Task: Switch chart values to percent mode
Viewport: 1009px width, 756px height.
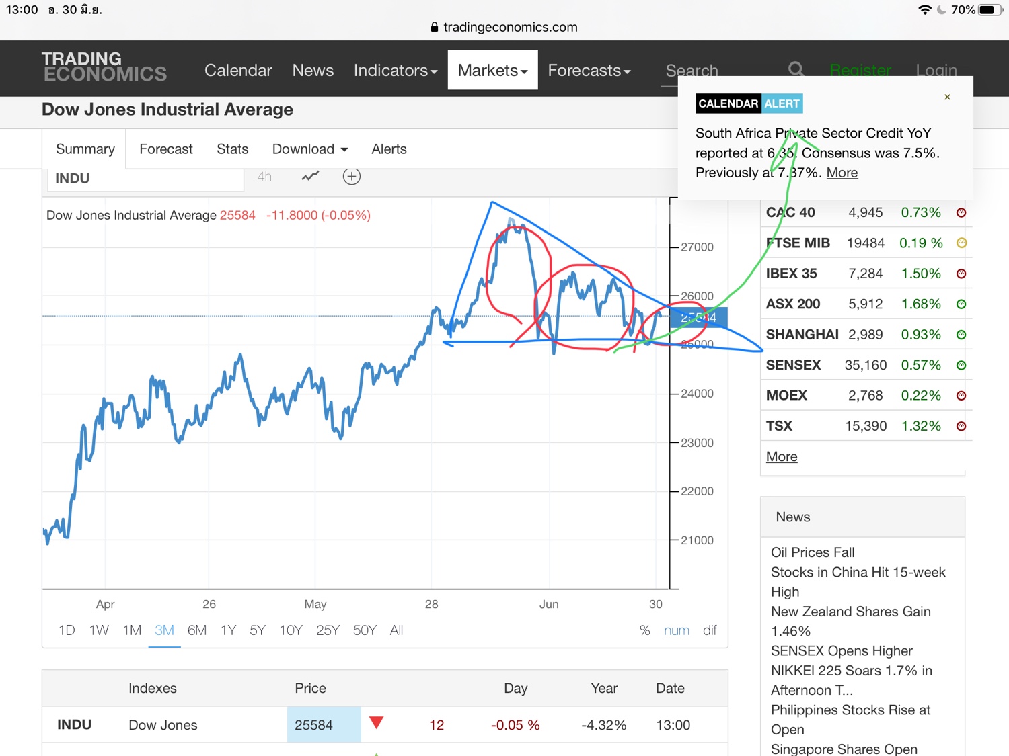Action: pos(644,630)
